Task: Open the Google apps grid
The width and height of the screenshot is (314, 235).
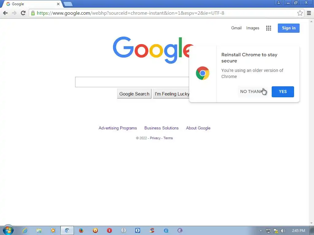Action: pyautogui.click(x=269, y=28)
